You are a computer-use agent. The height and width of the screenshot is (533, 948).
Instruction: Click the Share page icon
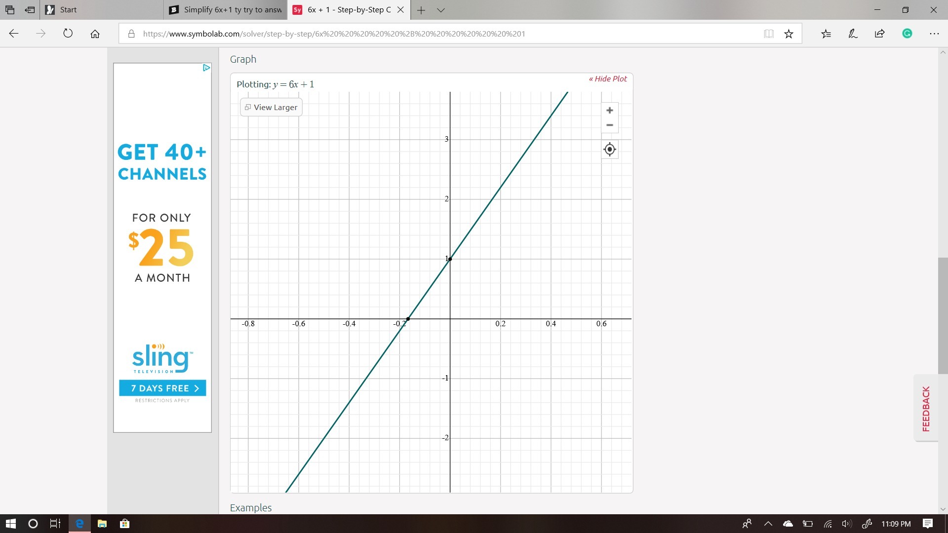pyautogui.click(x=879, y=34)
